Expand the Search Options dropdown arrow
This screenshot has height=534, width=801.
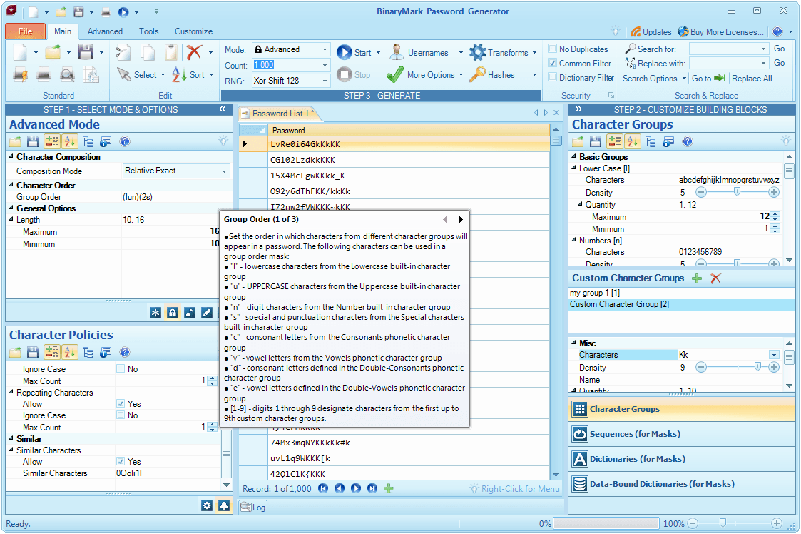click(x=683, y=79)
